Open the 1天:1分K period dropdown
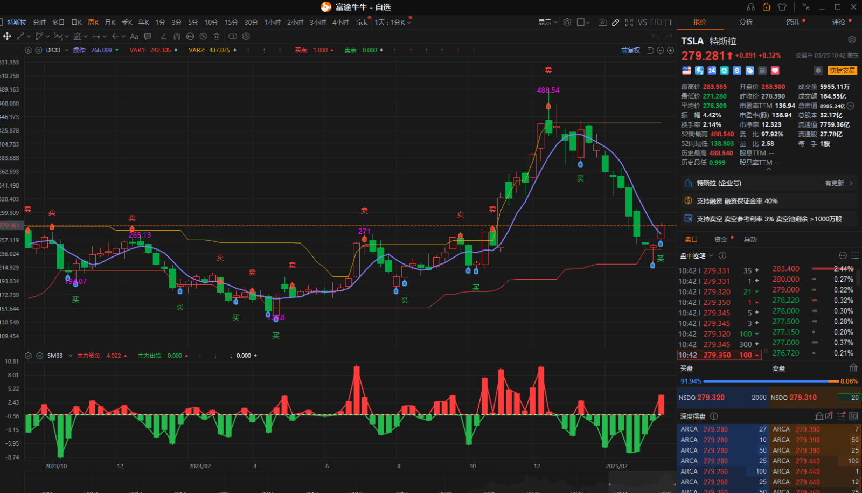The image size is (862, 493). point(393,22)
